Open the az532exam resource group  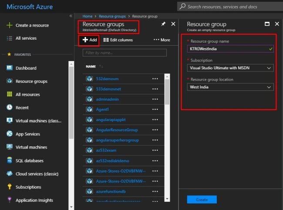[106, 150]
